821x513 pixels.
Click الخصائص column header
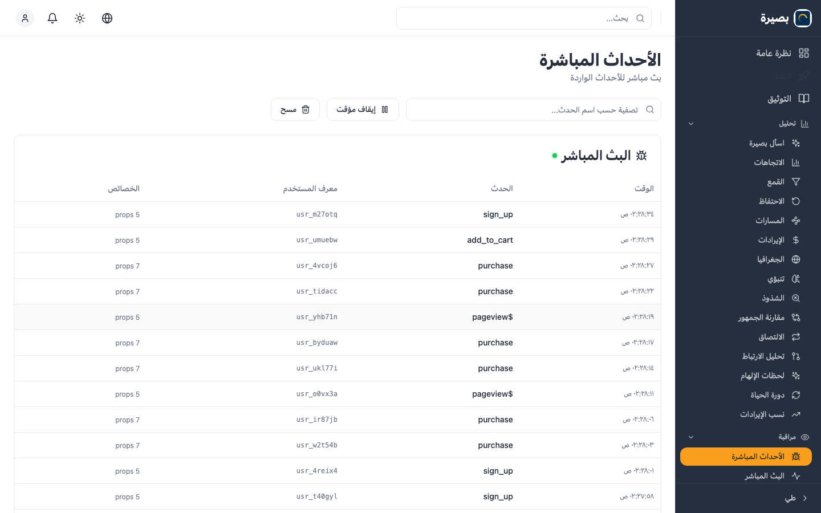[x=124, y=189]
